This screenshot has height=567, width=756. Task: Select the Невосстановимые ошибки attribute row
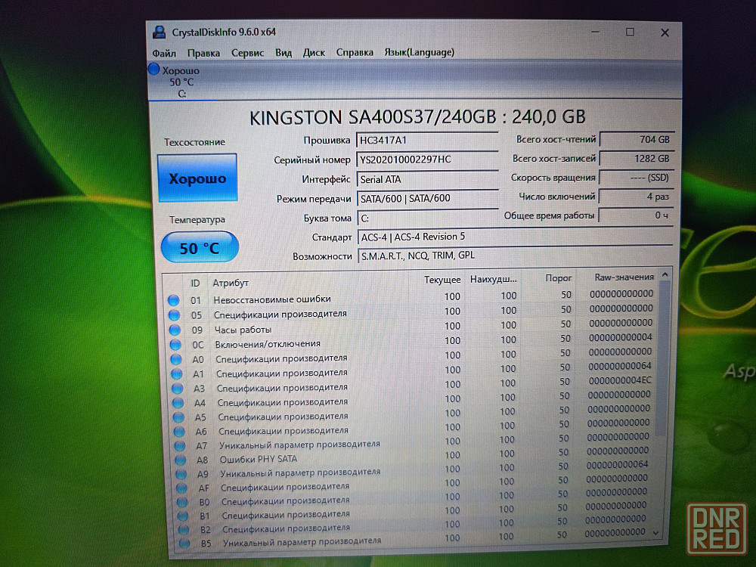coord(411,297)
